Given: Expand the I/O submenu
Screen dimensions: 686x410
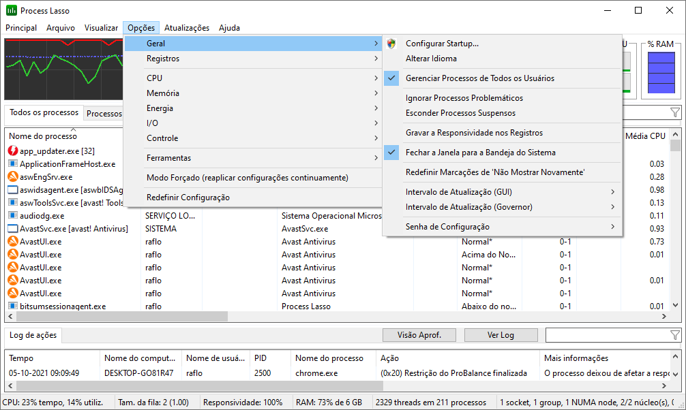Looking at the screenshot, I should (253, 123).
